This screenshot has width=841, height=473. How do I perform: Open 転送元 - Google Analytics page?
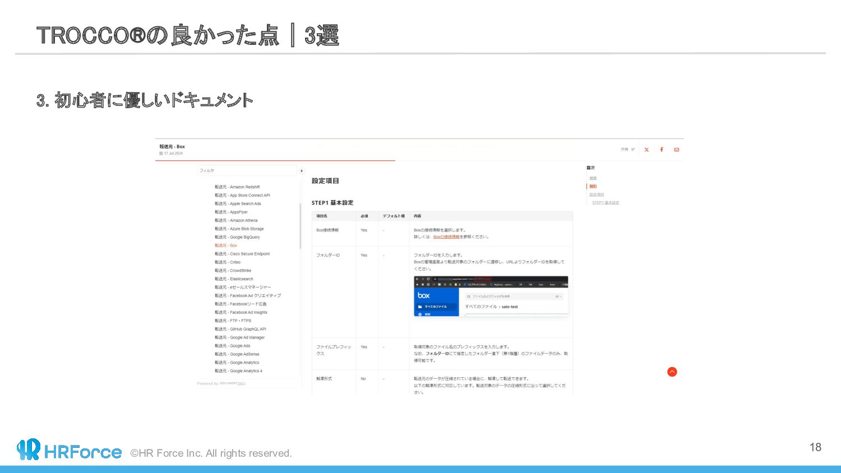coord(237,363)
